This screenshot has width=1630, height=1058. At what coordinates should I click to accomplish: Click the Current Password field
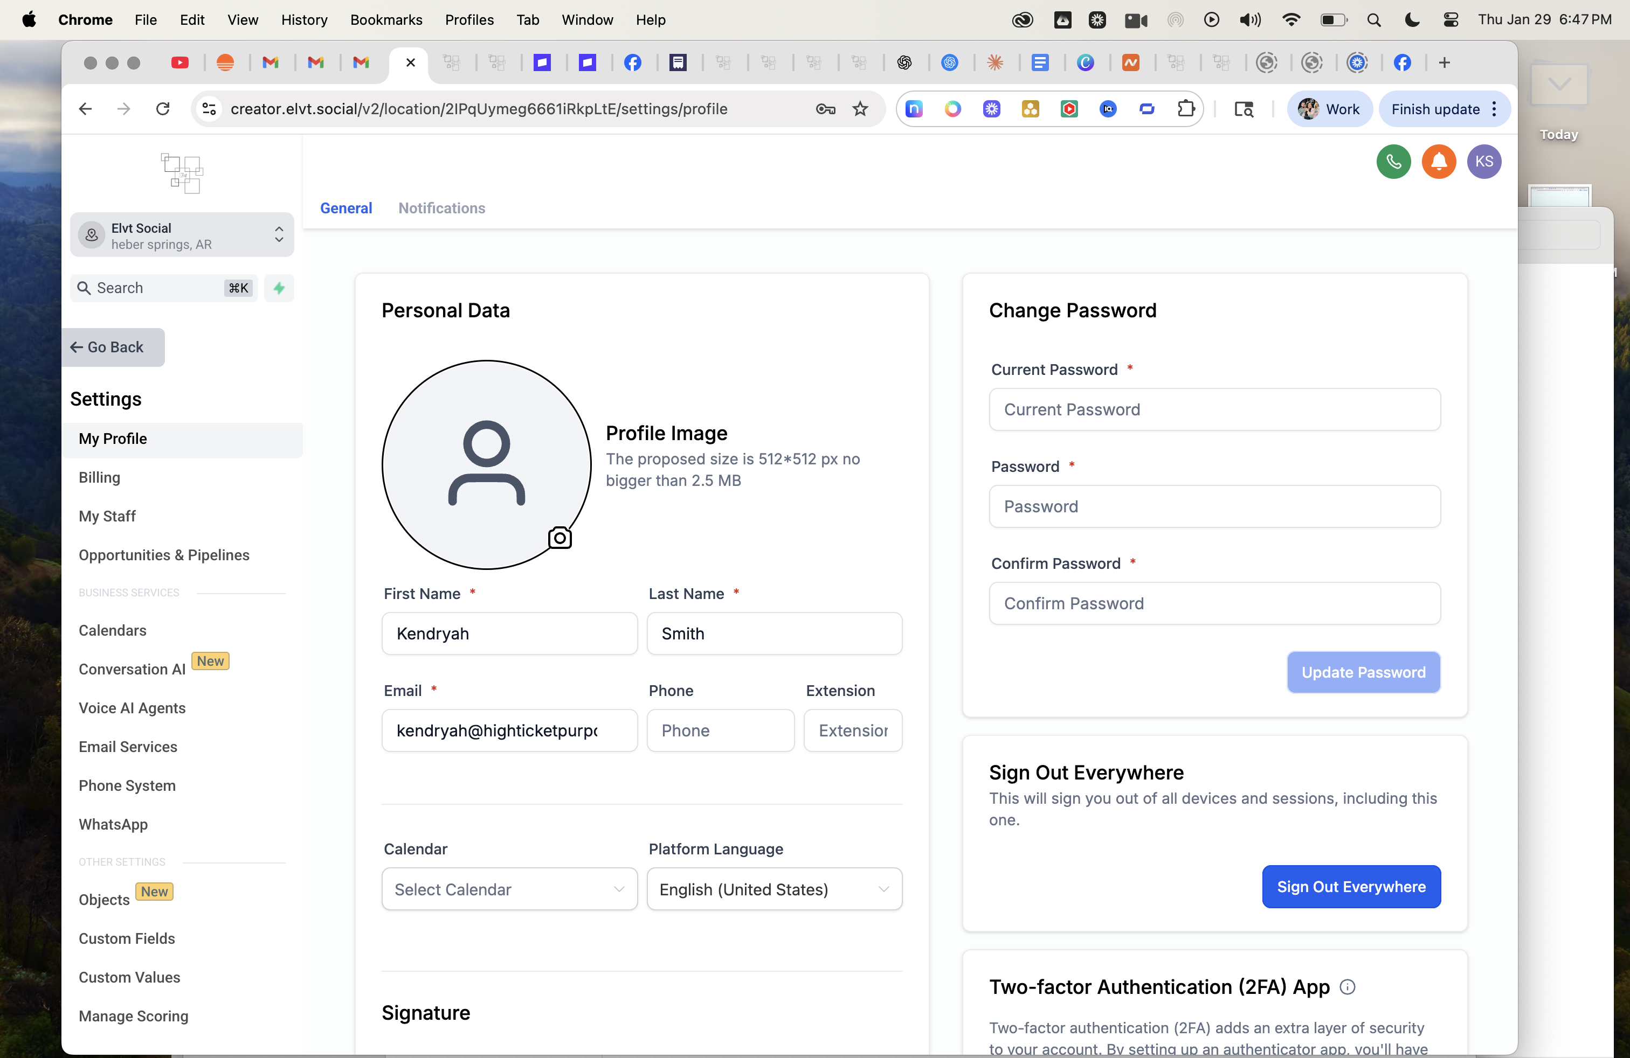[x=1214, y=410]
